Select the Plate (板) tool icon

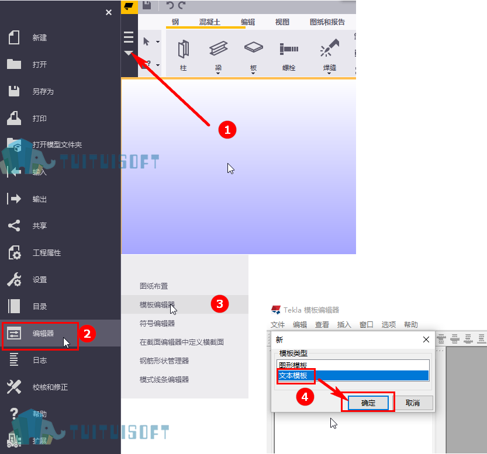[x=254, y=47]
